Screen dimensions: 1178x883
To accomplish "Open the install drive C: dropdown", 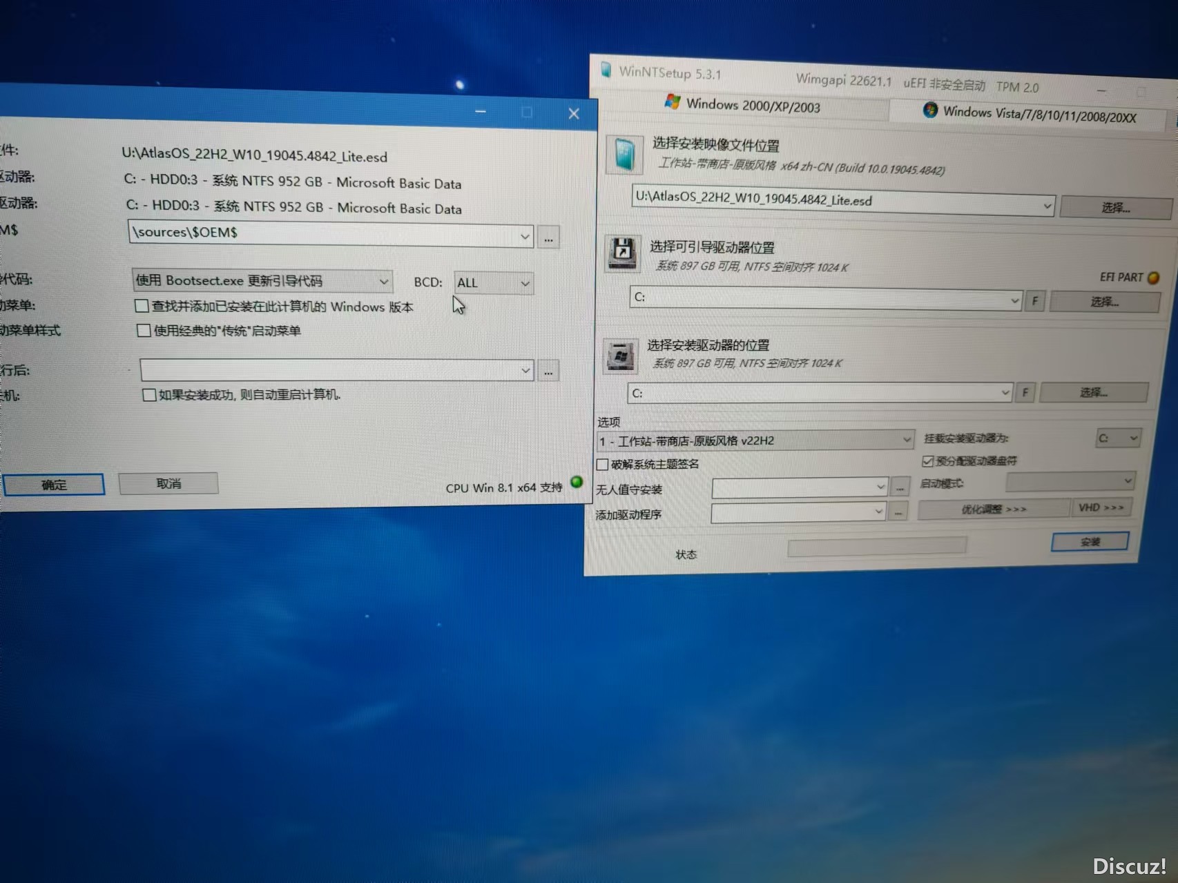I will pyautogui.click(x=1005, y=392).
